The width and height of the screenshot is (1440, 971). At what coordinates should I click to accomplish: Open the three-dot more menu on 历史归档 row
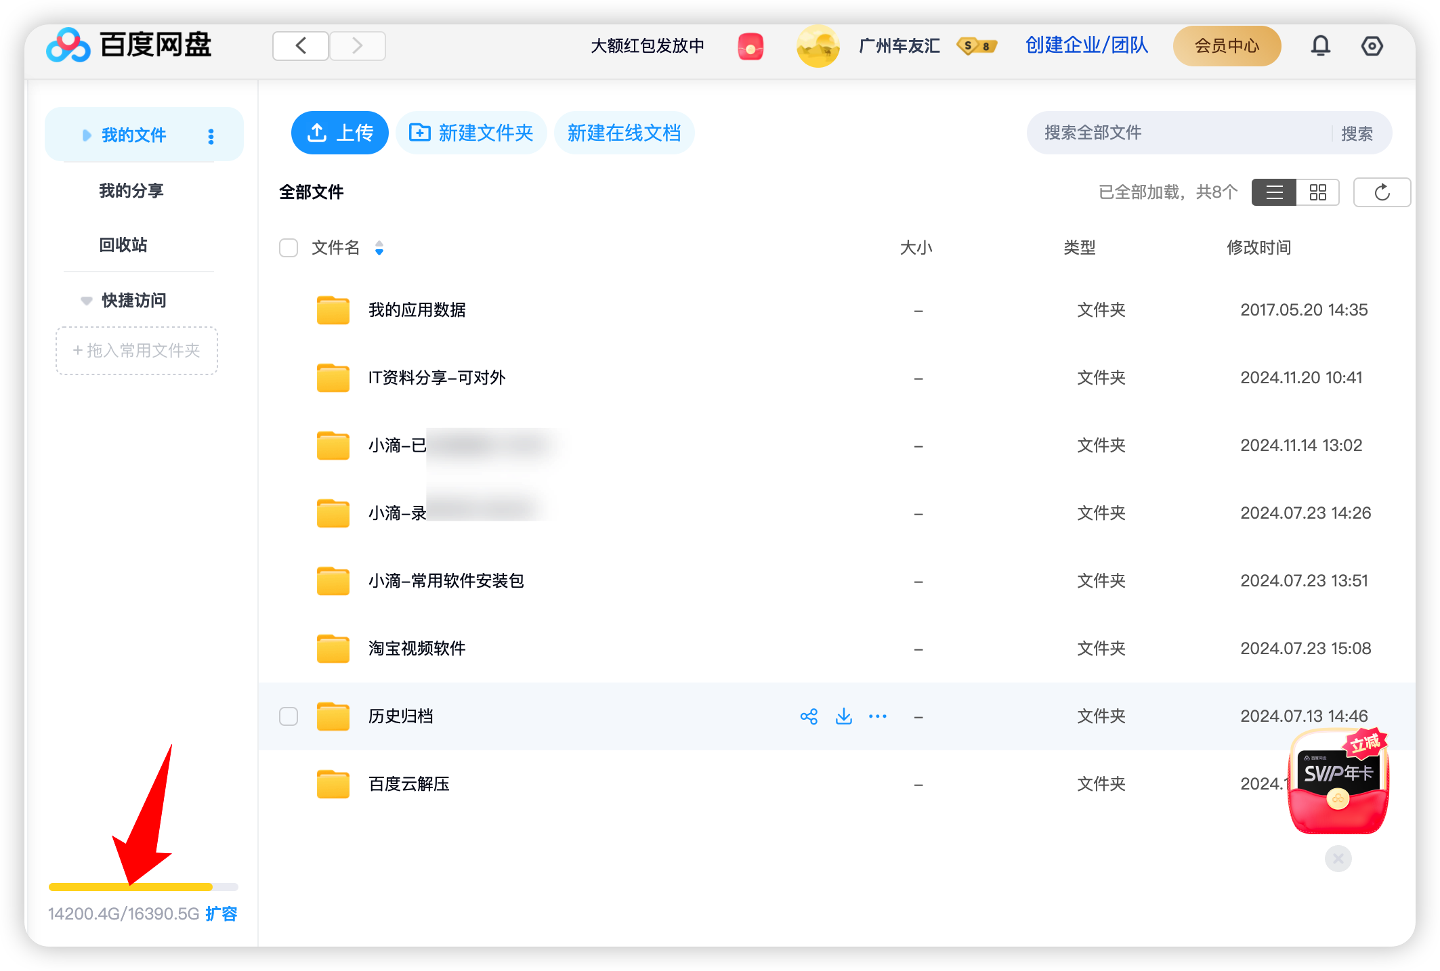878,716
